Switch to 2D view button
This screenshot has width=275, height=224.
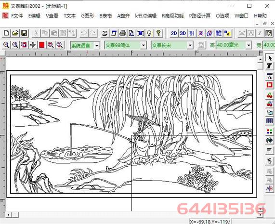tap(174, 33)
